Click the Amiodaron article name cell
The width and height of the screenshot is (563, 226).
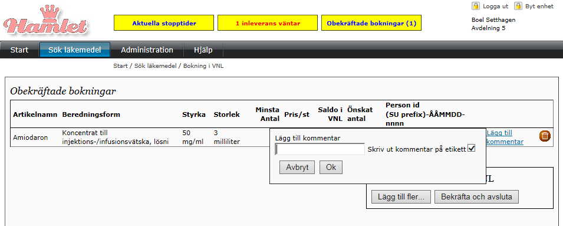(30, 137)
